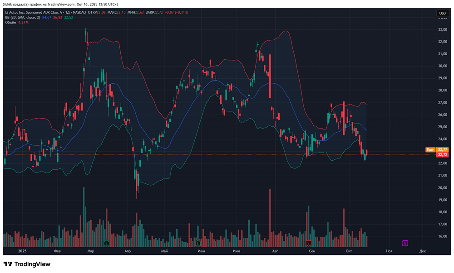Click the ОТКР open price 23,08
The height and width of the screenshot is (273, 454).
point(101,12)
